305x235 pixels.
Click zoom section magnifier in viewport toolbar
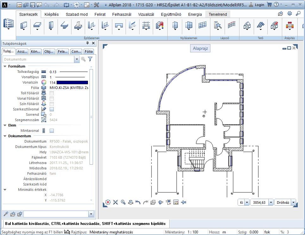tap(123, 203)
